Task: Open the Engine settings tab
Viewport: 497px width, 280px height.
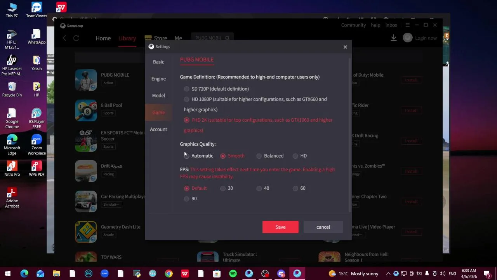Action: click(158, 79)
